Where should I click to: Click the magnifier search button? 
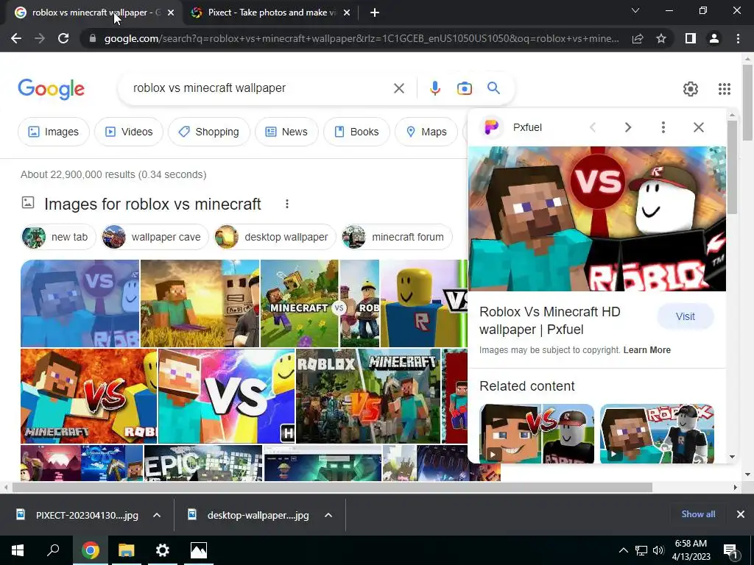click(x=493, y=88)
